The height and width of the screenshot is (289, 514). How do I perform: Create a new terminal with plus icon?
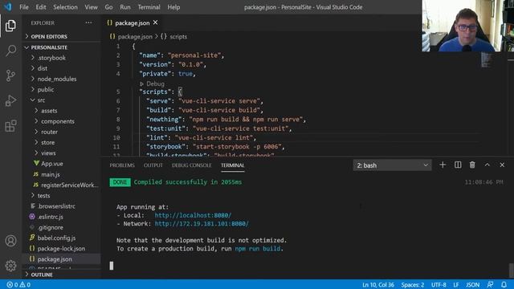pos(443,165)
